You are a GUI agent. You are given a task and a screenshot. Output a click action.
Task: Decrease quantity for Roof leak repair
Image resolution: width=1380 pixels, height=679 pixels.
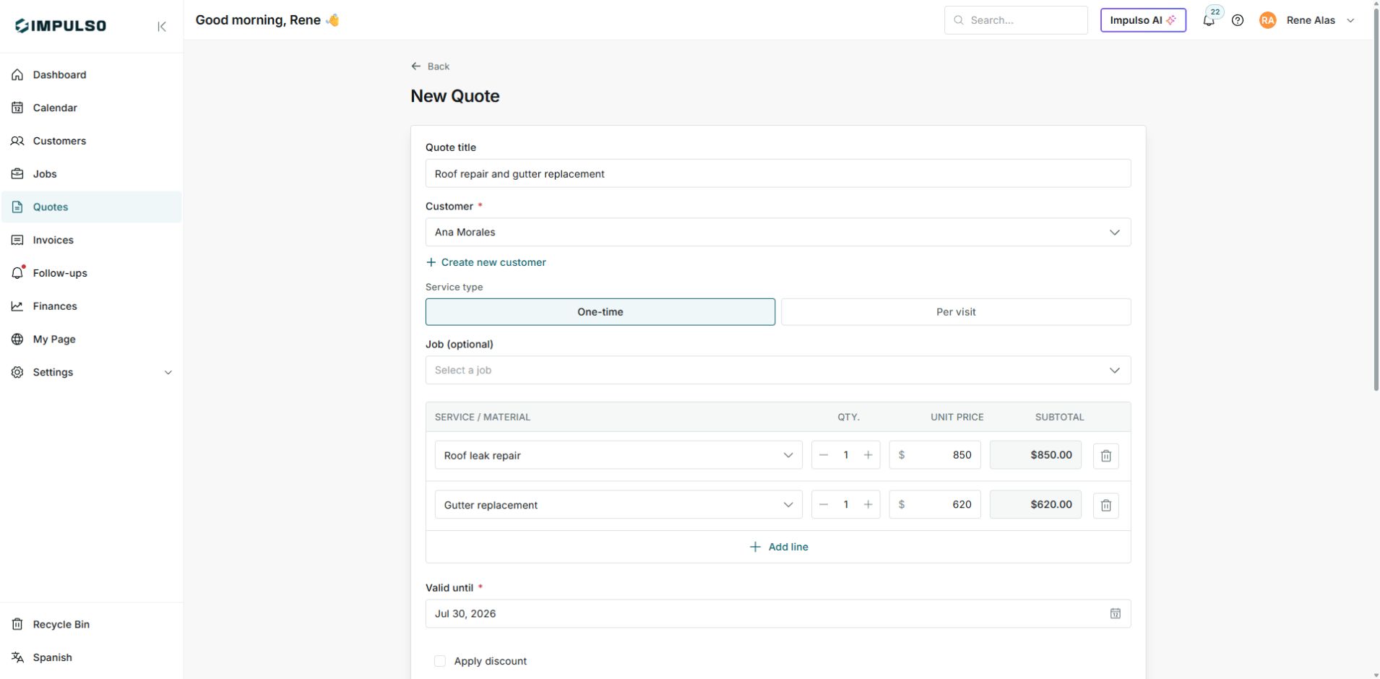point(824,455)
